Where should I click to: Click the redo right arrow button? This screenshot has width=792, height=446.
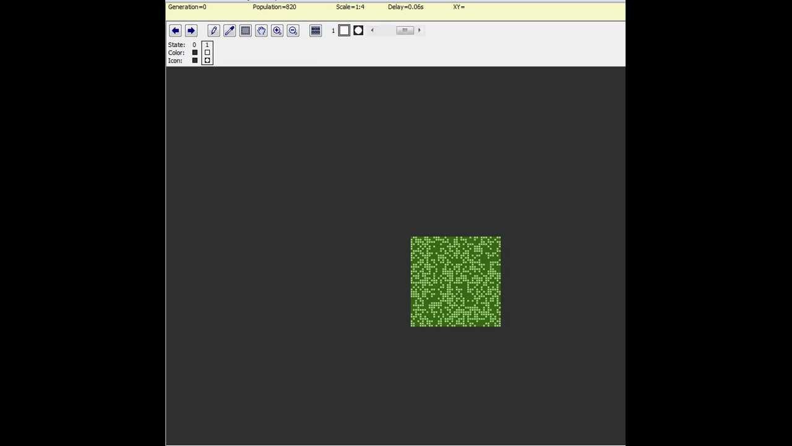(x=191, y=30)
